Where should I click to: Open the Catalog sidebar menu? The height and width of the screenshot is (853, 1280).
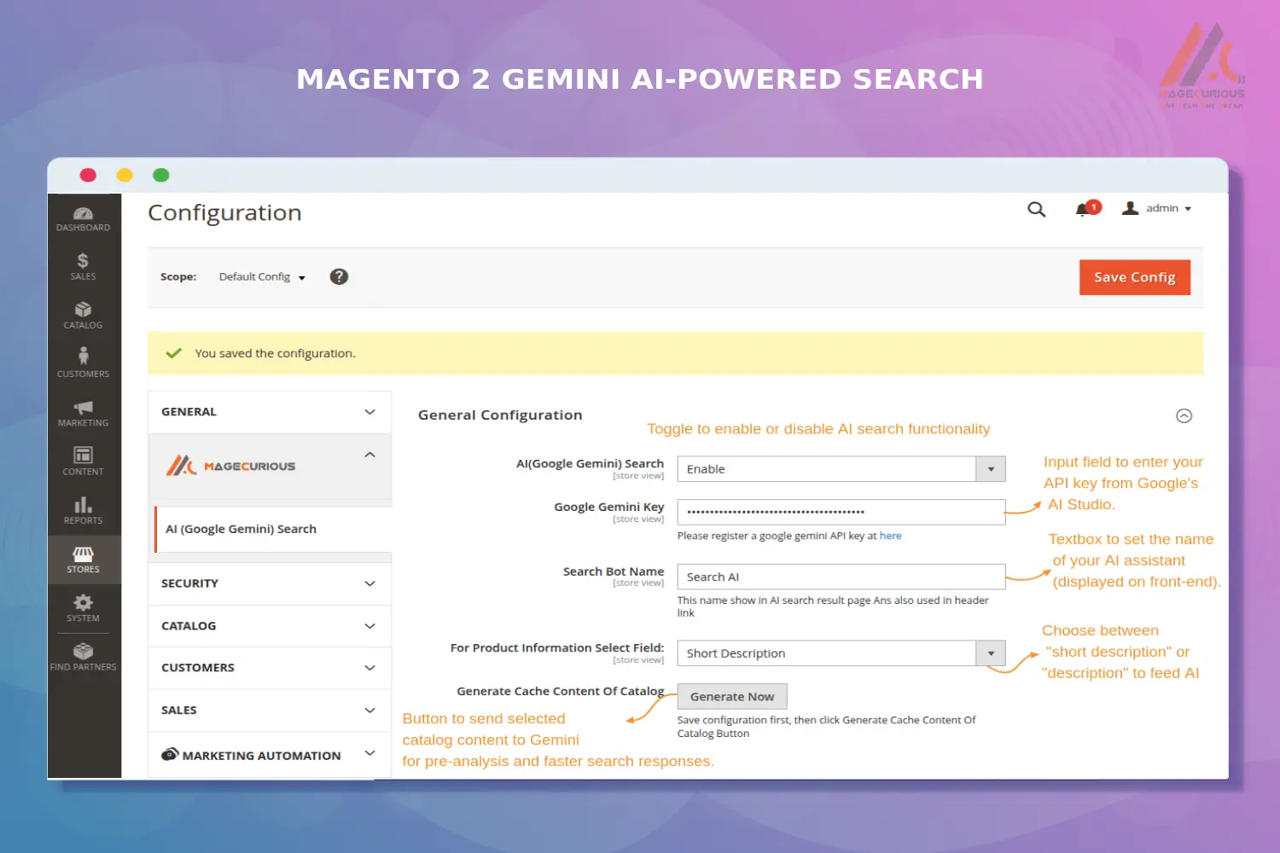tap(83, 315)
